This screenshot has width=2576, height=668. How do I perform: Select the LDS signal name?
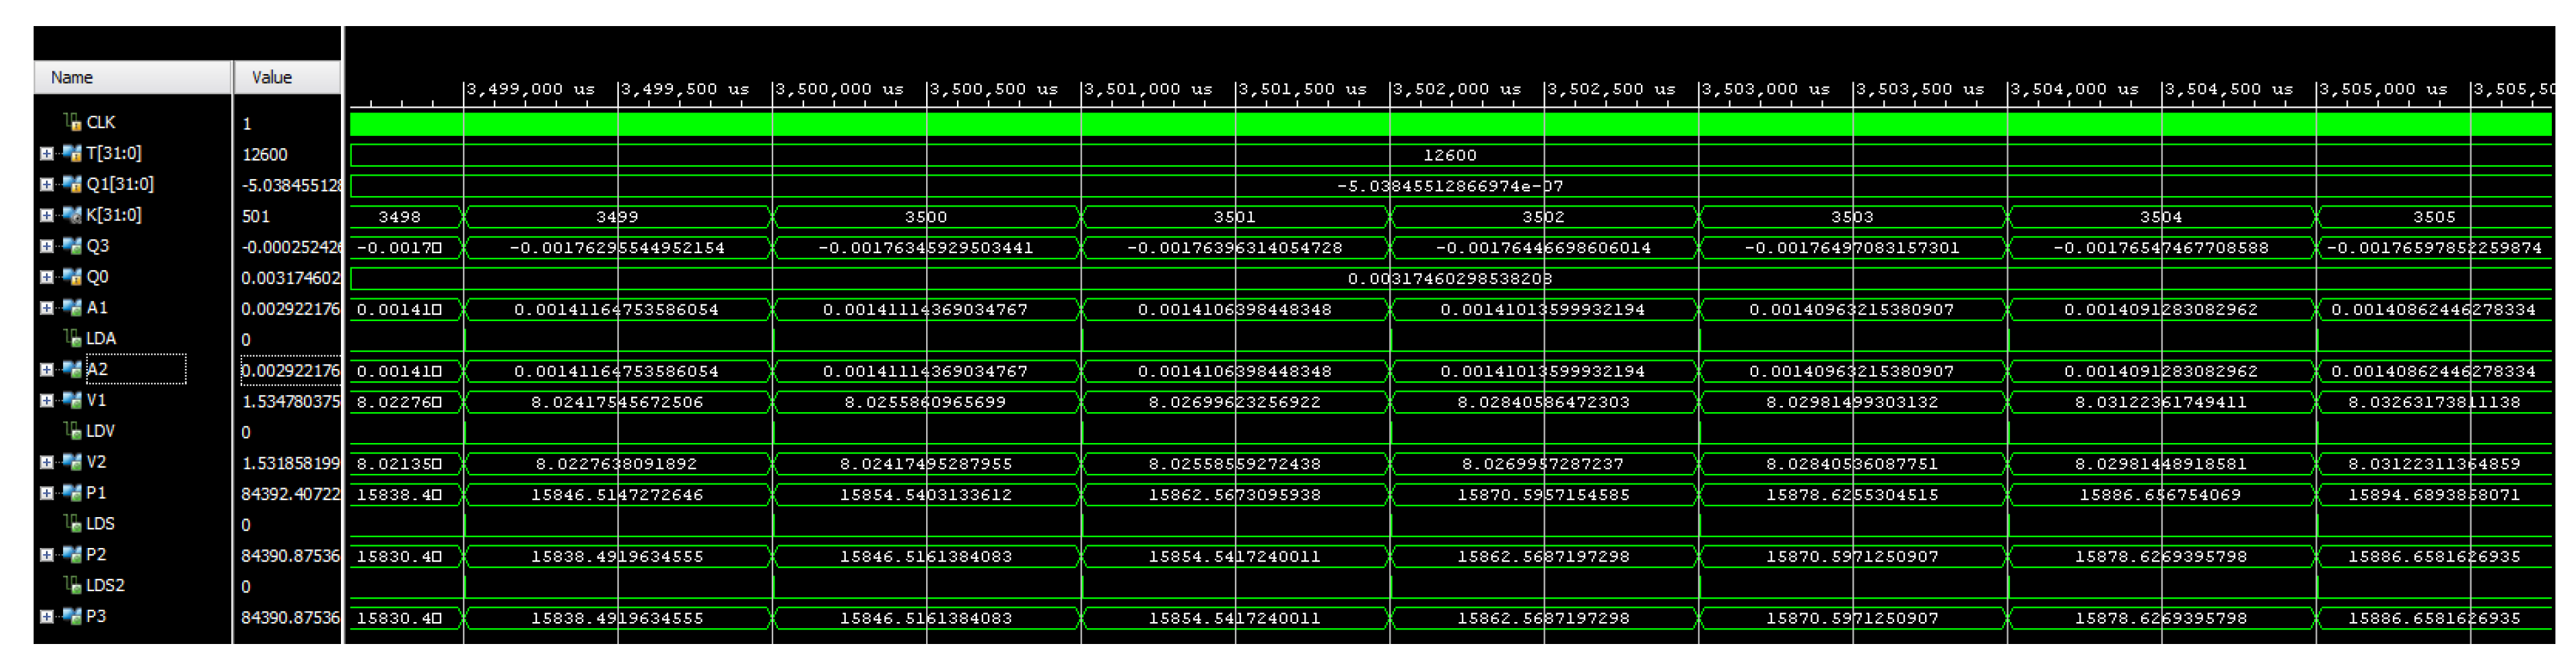pos(100,523)
